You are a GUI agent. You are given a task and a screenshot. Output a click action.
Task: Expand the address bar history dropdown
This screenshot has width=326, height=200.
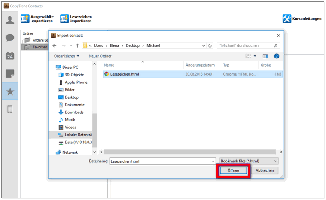pyautogui.click(x=204, y=46)
